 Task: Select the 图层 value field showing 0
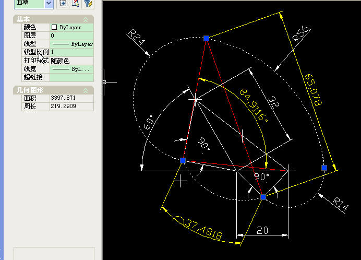pyautogui.click(x=71, y=36)
